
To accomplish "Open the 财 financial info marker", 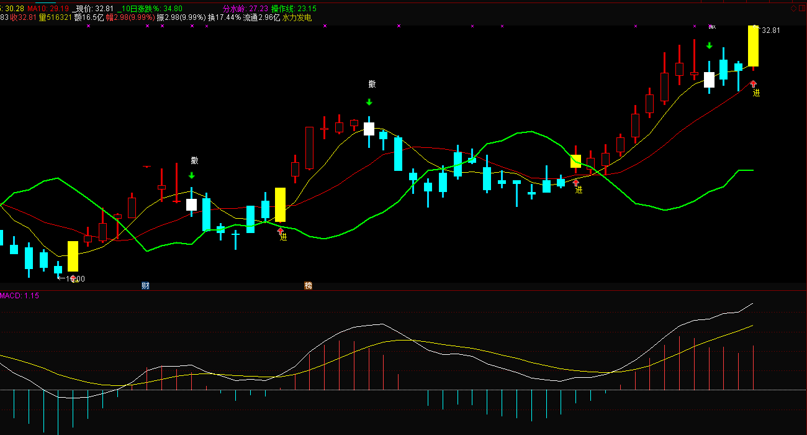I will (x=145, y=286).
